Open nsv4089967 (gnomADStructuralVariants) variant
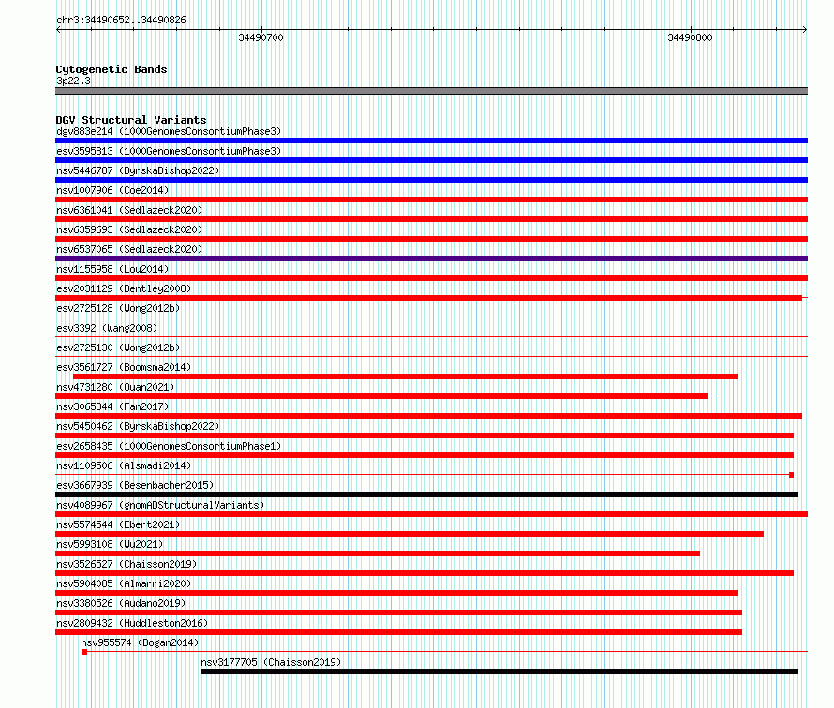The width and height of the screenshot is (834, 708). [160, 505]
